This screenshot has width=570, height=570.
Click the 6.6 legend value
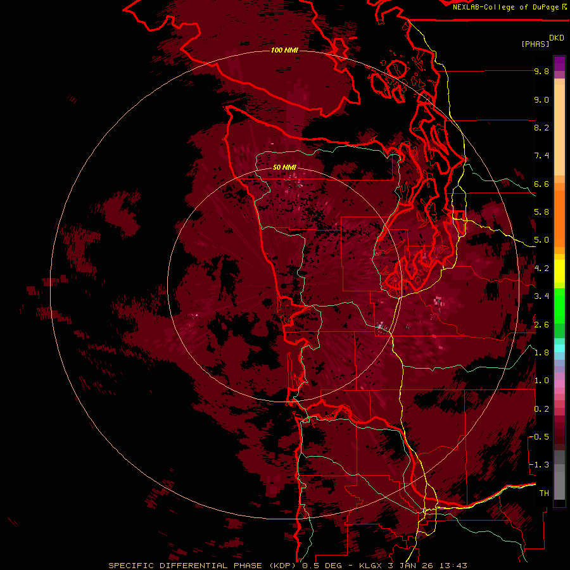click(x=541, y=184)
